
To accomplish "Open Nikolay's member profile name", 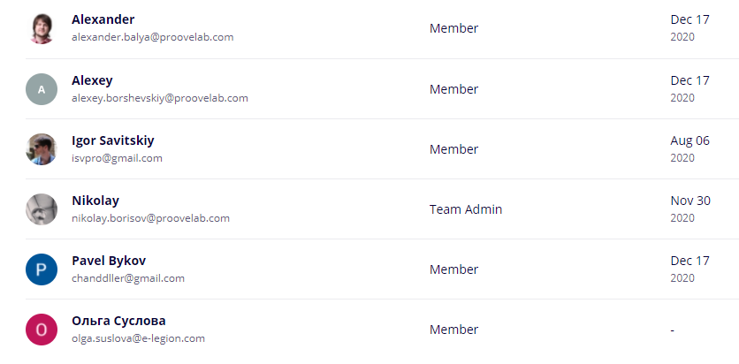I will (95, 201).
